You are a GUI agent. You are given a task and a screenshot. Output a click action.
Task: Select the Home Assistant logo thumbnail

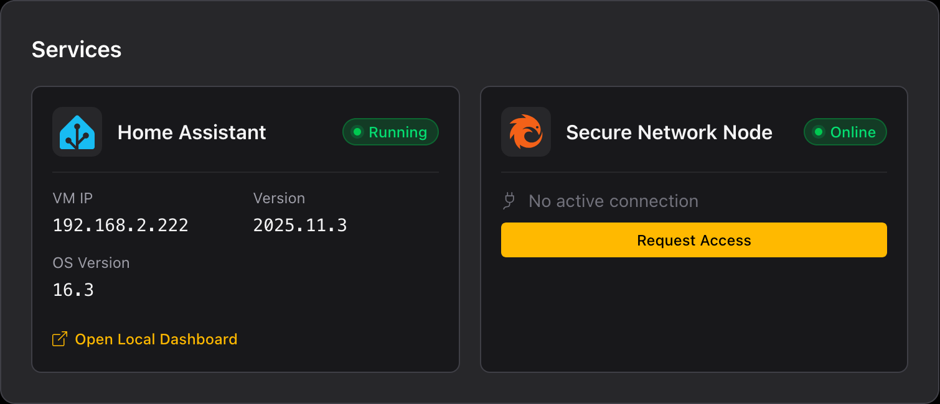[77, 132]
